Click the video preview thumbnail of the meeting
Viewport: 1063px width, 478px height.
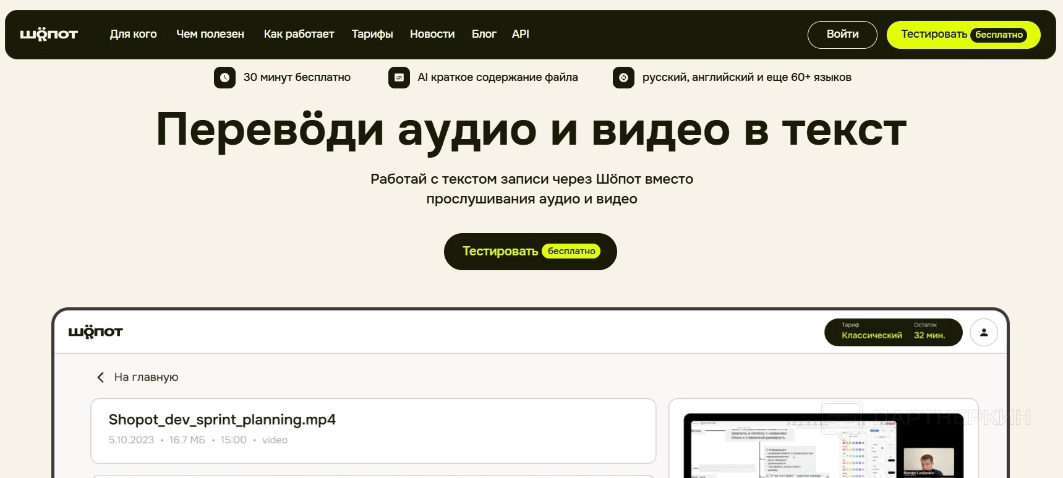[823, 445]
